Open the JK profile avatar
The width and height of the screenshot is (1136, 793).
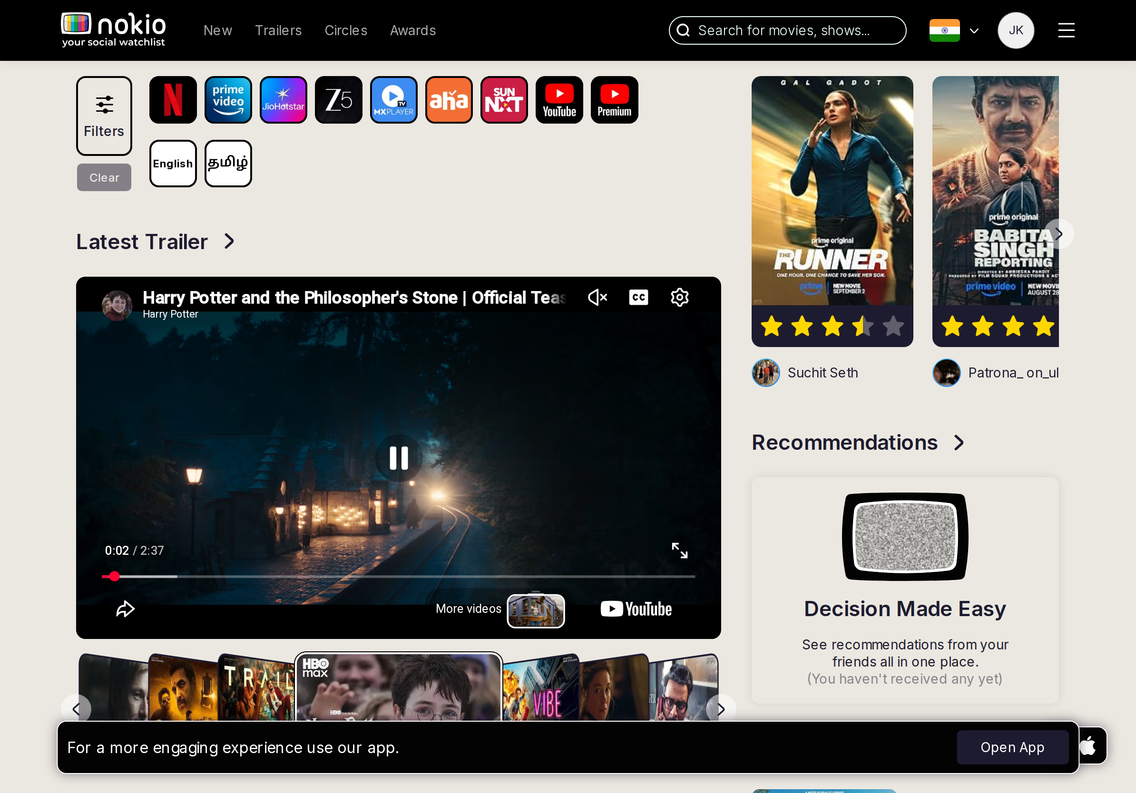1016,30
